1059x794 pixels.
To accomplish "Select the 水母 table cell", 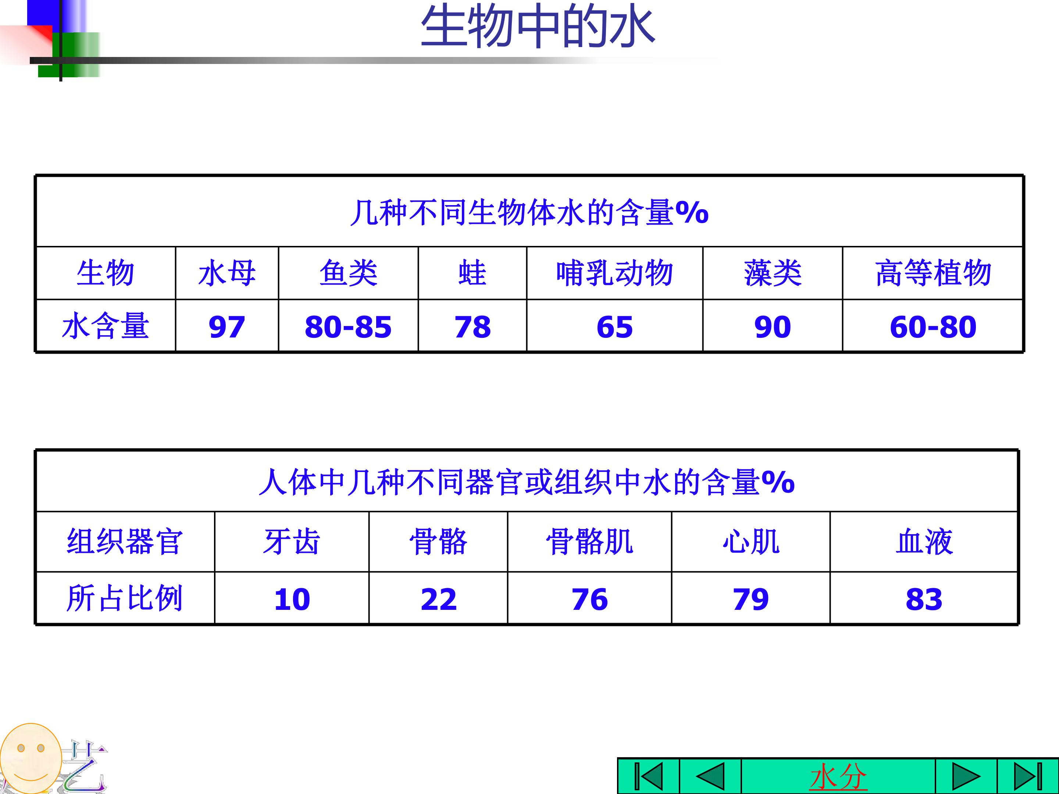I will 227,273.
